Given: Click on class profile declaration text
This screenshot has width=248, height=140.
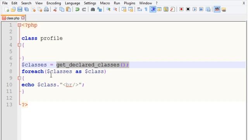Looking at the screenshot, I should coord(42,38).
